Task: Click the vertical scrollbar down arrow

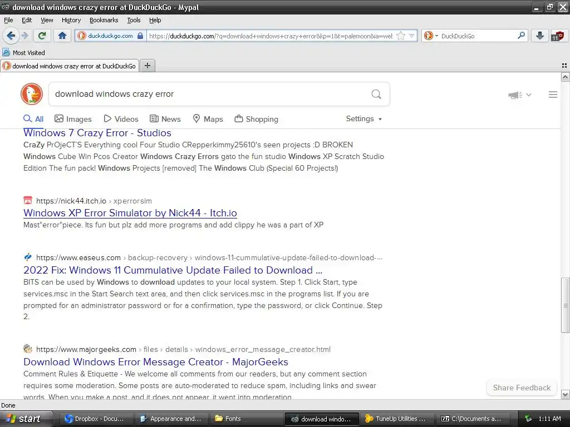Action: (566, 395)
